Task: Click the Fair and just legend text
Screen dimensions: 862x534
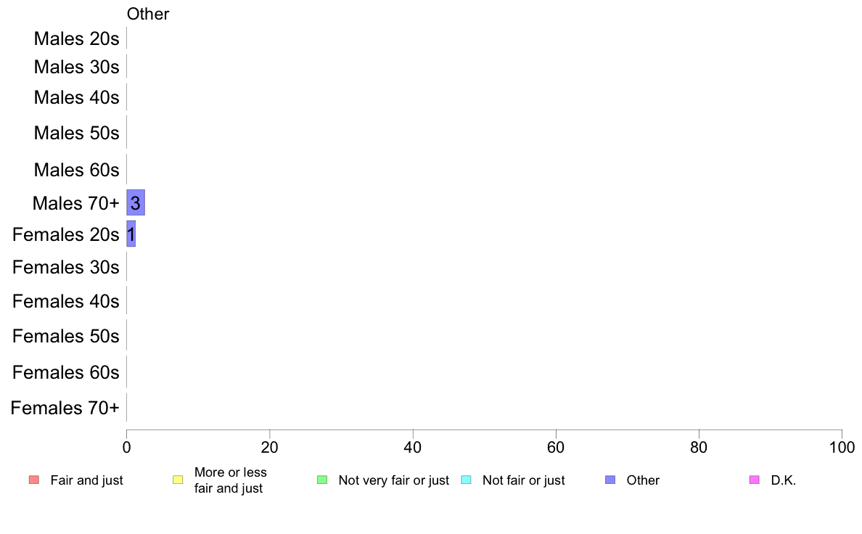Action: click(87, 480)
